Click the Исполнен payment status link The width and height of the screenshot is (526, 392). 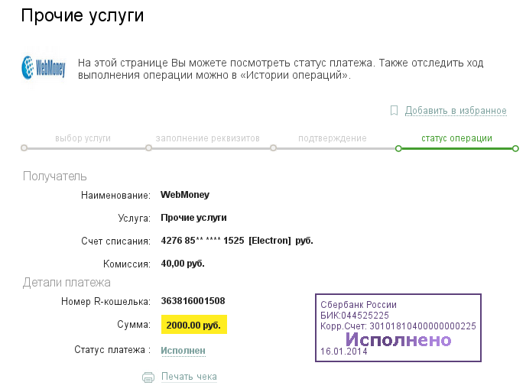[183, 351]
